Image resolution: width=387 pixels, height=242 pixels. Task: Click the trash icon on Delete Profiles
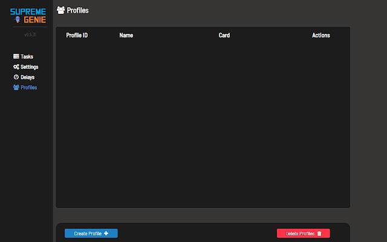pos(319,234)
